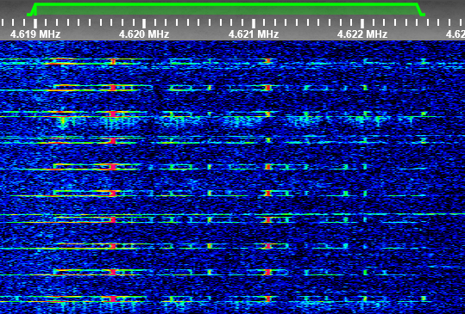This screenshot has width=465, height=314.
Task: Click the 4.619 MHz frequency label
Action: point(35,34)
